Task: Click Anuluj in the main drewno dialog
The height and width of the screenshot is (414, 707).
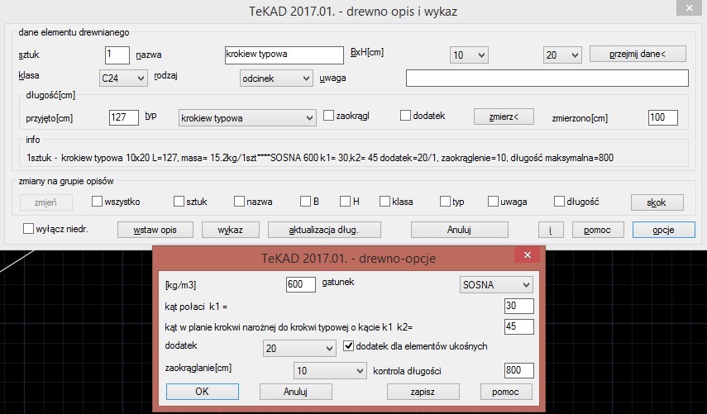Action: (x=460, y=230)
